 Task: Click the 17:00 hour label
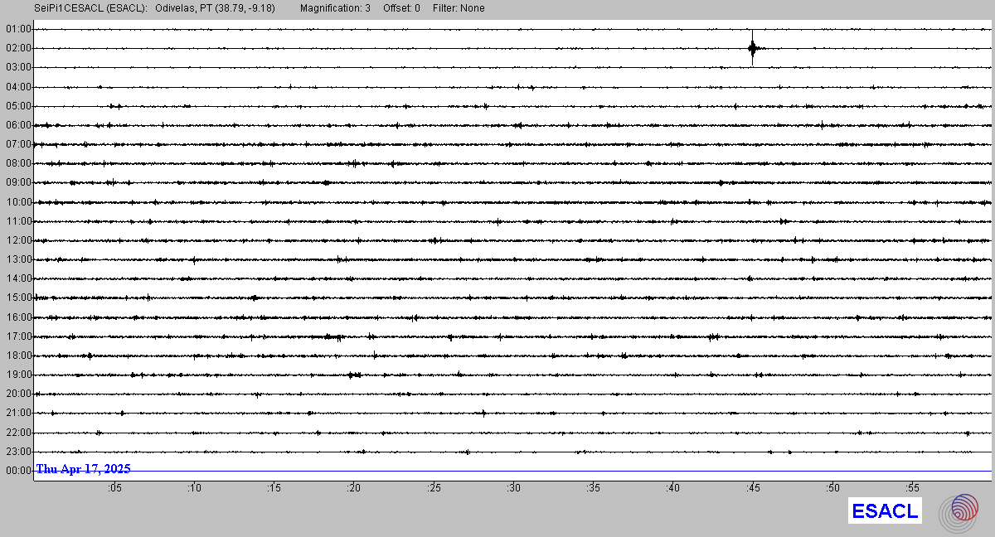(18, 336)
